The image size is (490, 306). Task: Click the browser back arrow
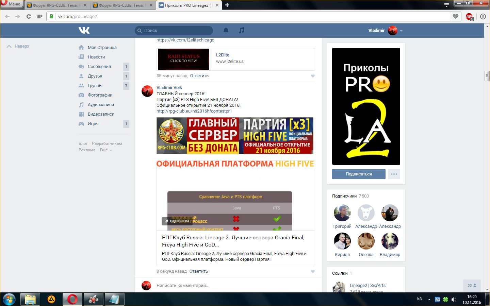coord(7,16)
